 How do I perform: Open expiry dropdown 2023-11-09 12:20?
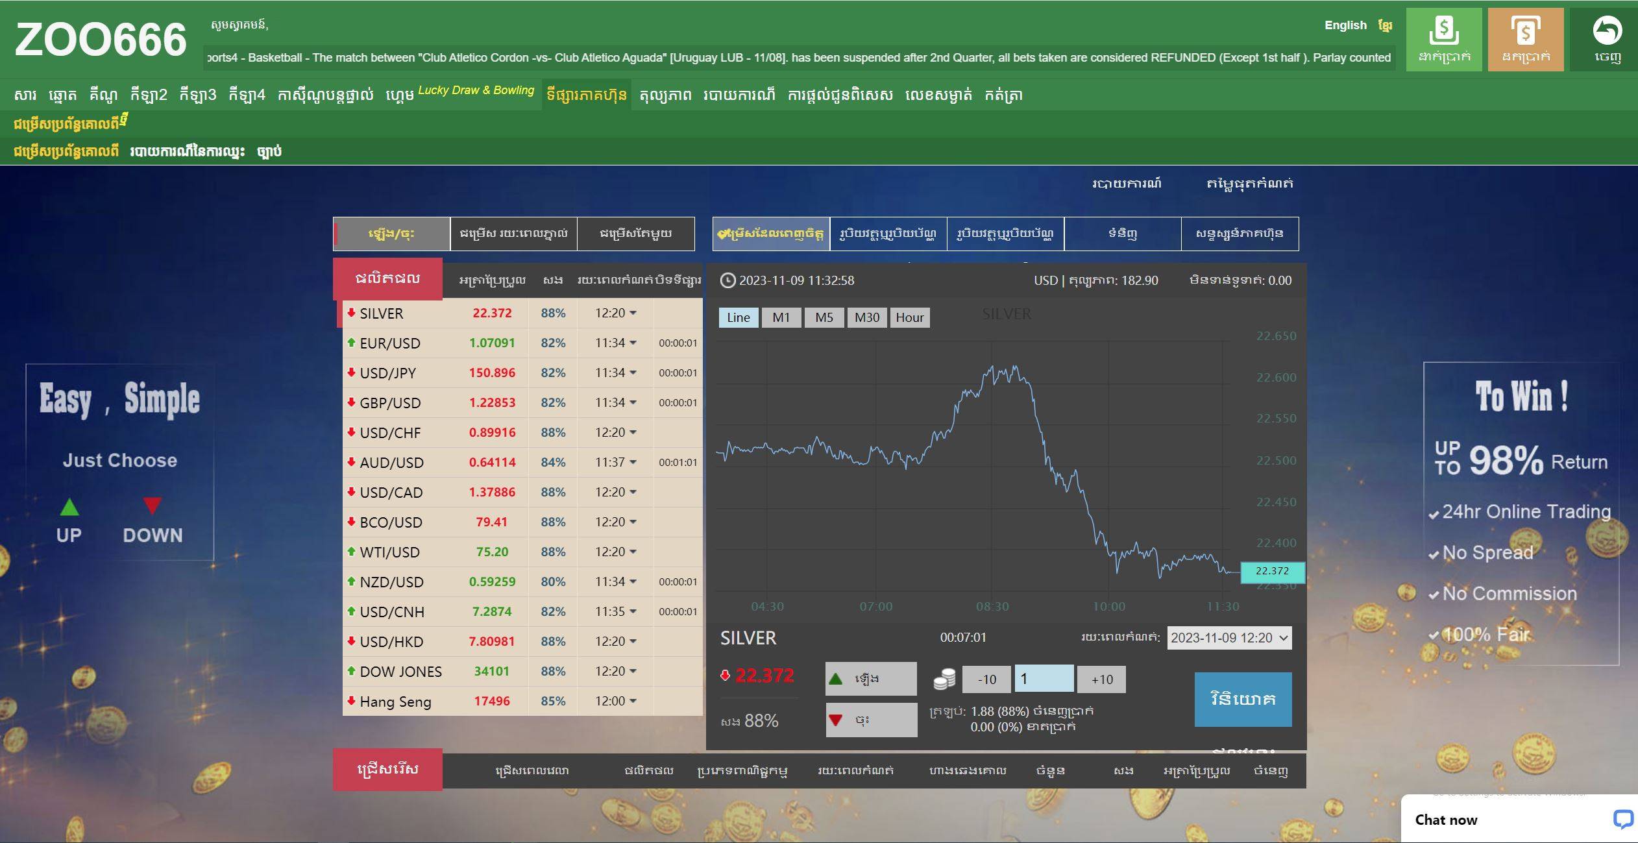[1229, 638]
